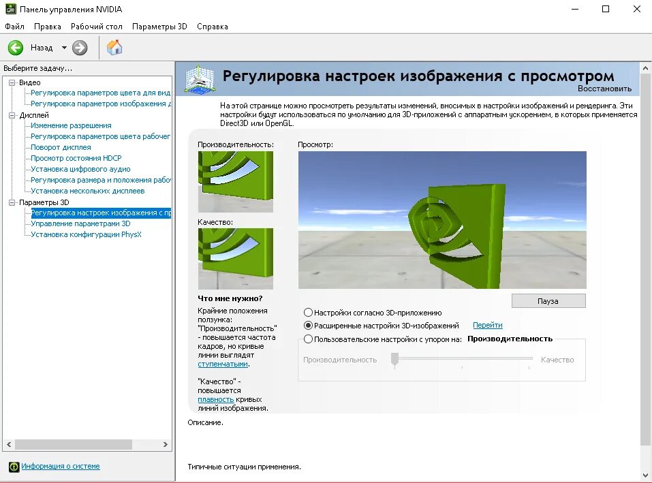Open Регулировка параметров цвета для видео

[101, 93]
